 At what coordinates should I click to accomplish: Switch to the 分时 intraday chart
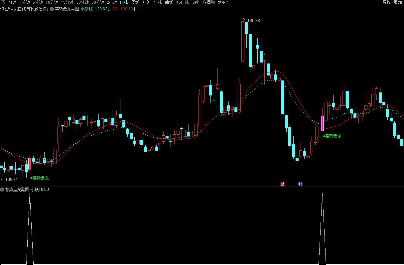coord(12,2)
